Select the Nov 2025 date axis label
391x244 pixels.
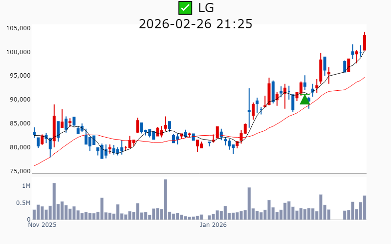42,225
